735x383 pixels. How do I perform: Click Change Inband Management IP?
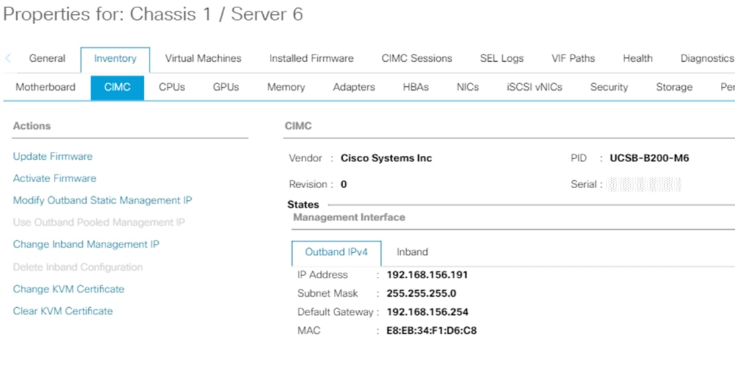click(86, 245)
